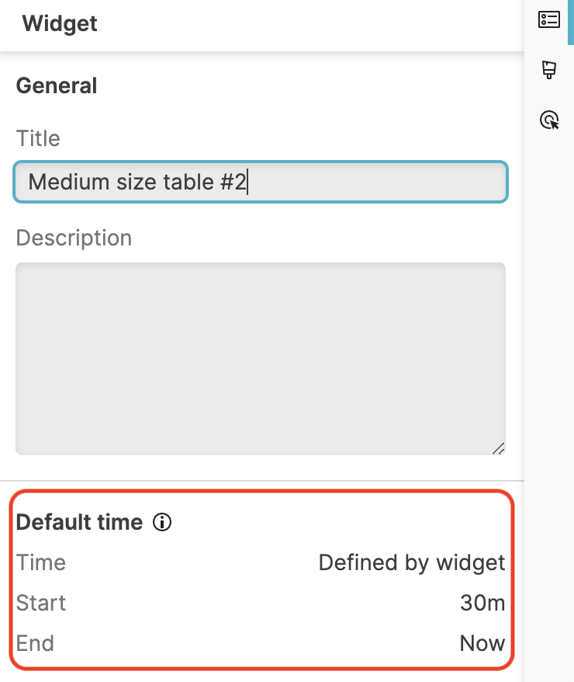This screenshot has width=574, height=682.
Task: Click the info icon beside Default time
Action: click(162, 523)
